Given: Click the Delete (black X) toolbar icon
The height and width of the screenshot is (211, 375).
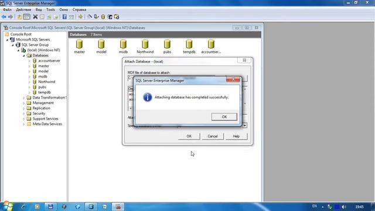Looking at the screenshot, I should [35, 17].
